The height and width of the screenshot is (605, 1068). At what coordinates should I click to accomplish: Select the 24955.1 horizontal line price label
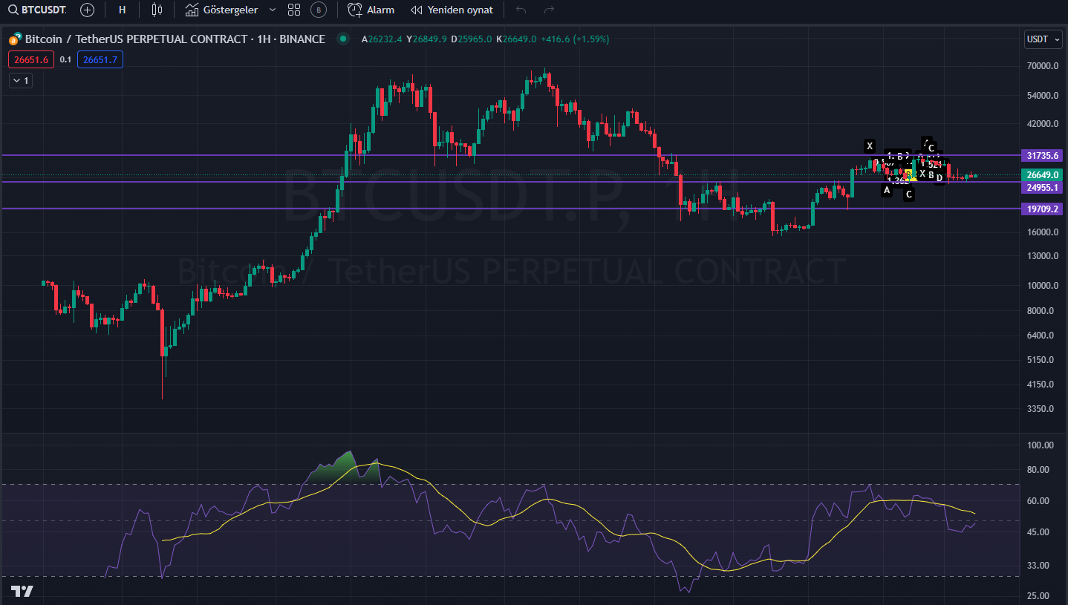point(1043,188)
